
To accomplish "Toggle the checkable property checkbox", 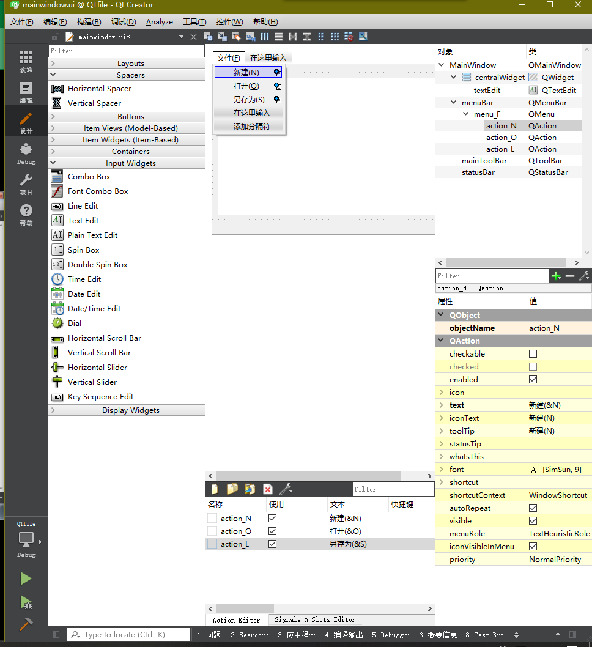I will 533,353.
